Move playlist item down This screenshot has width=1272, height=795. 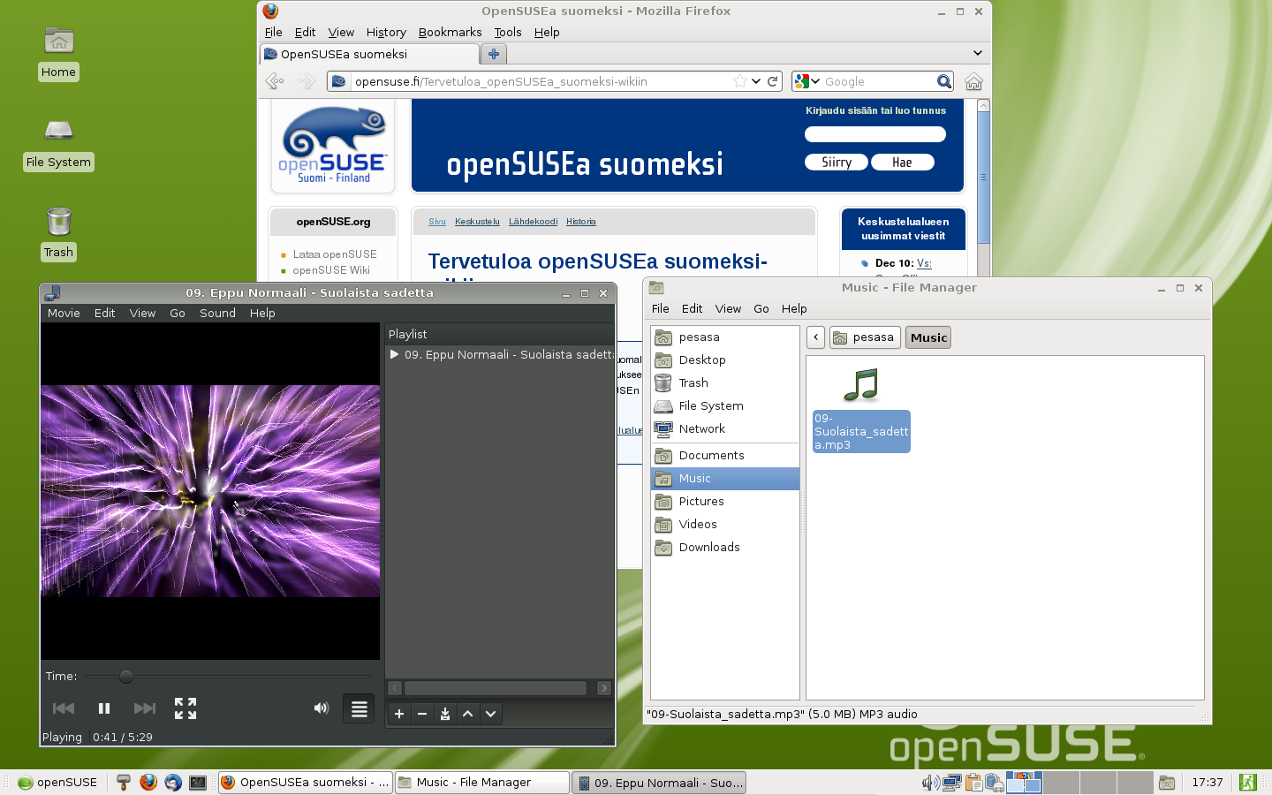(491, 714)
